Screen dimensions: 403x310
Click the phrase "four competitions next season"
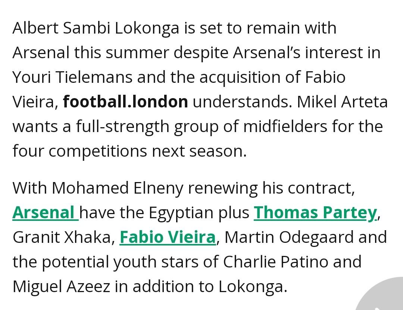pos(129,151)
